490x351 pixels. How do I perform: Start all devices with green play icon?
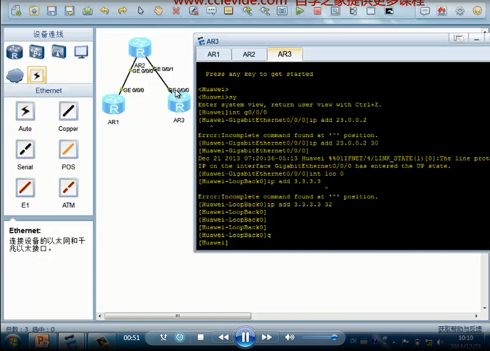point(300,10)
